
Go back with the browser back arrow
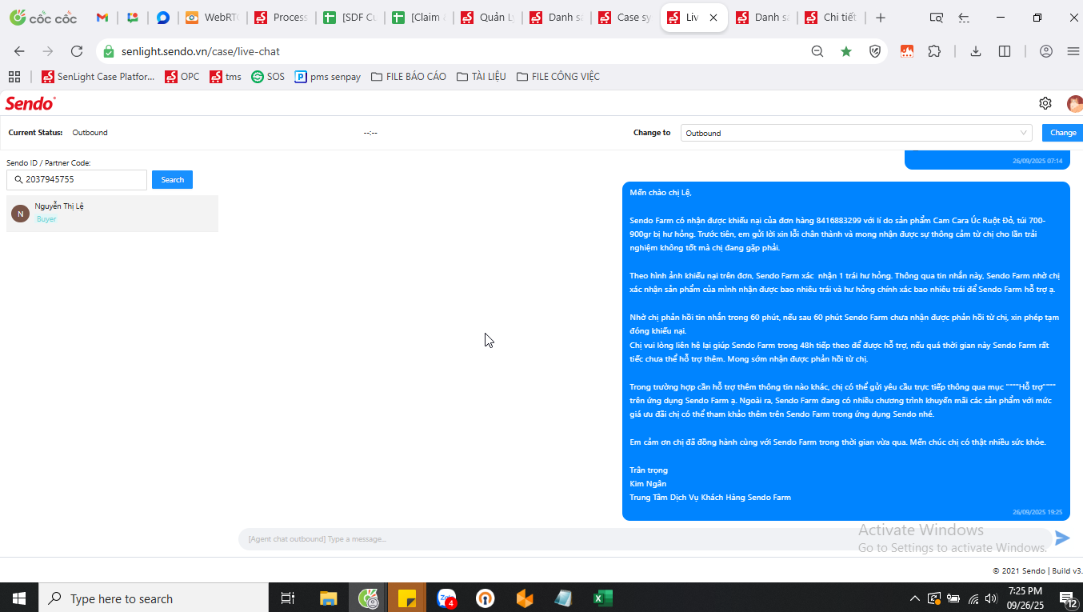[19, 51]
